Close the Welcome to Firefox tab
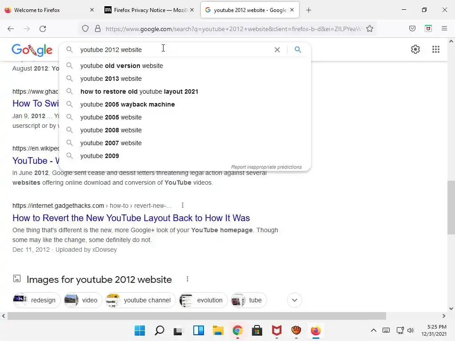The height and width of the screenshot is (341, 455). tap(92, 10)
